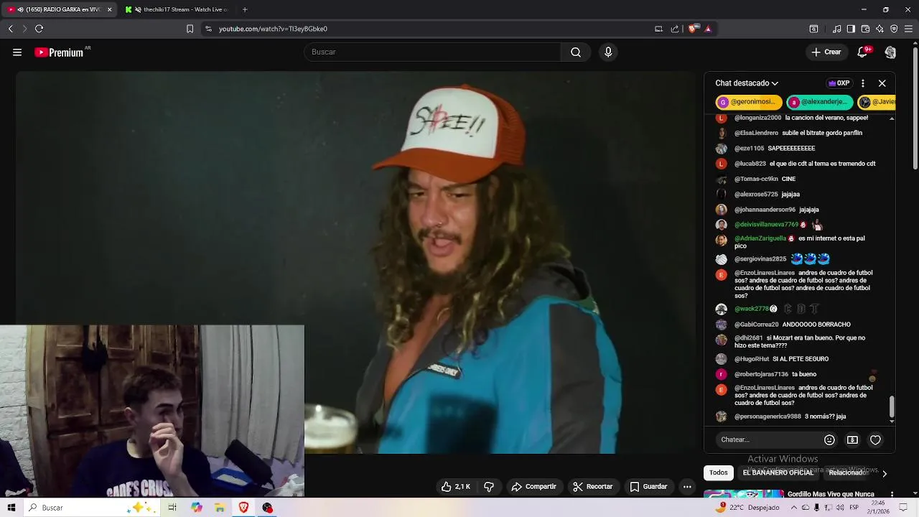Click the install app icon in address bar

pyautogui.click(x=658, y=29)
